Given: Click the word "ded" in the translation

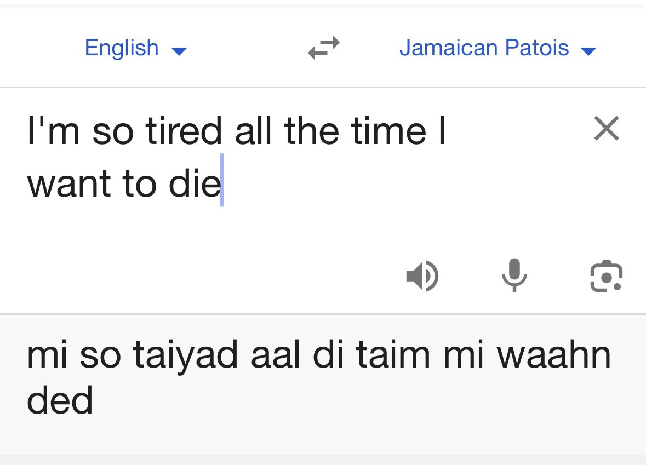Looking at the screenshot, I should (x=60, y=400).
